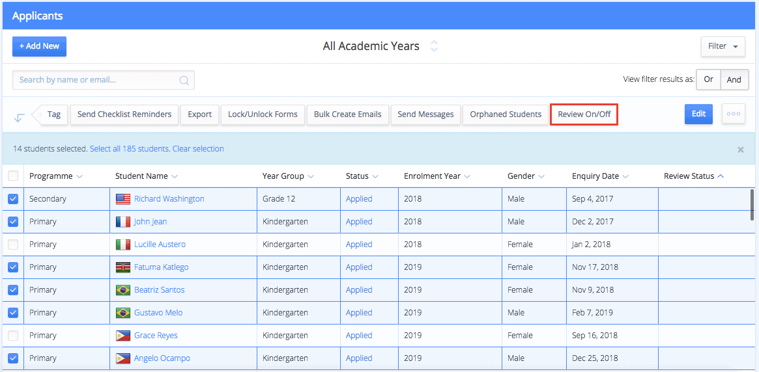The height and width of the screenshot is (372, 759).
Task: Click the search magnifier icon
Action: 184,81
